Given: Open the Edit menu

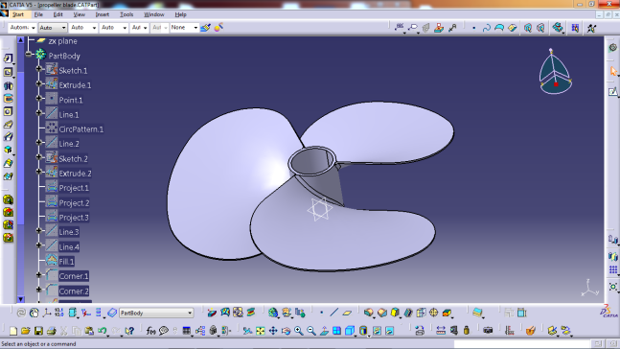Looking at the screenshot, I should 58,14.
